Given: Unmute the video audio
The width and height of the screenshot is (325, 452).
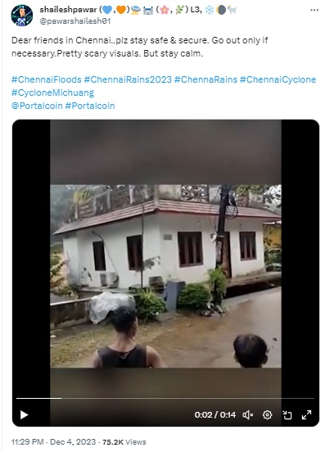Looking at the screenshot, I should [x=248, y=415].
